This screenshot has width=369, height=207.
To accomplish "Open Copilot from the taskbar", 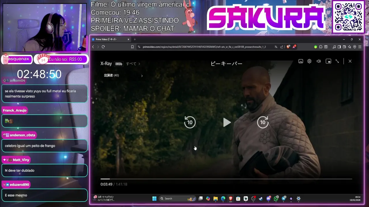I will tap(208, 198).
